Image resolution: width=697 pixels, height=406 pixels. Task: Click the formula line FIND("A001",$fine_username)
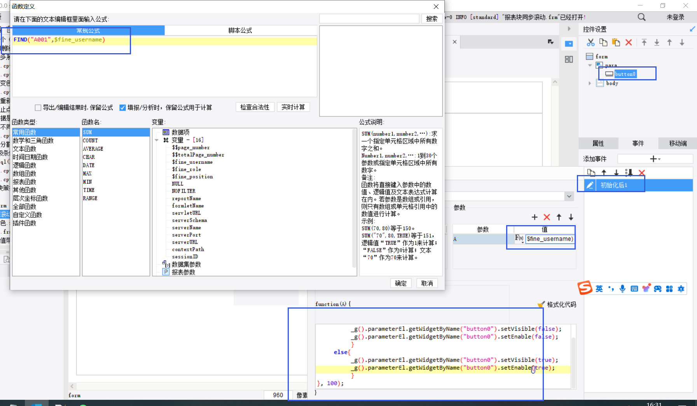59,40
